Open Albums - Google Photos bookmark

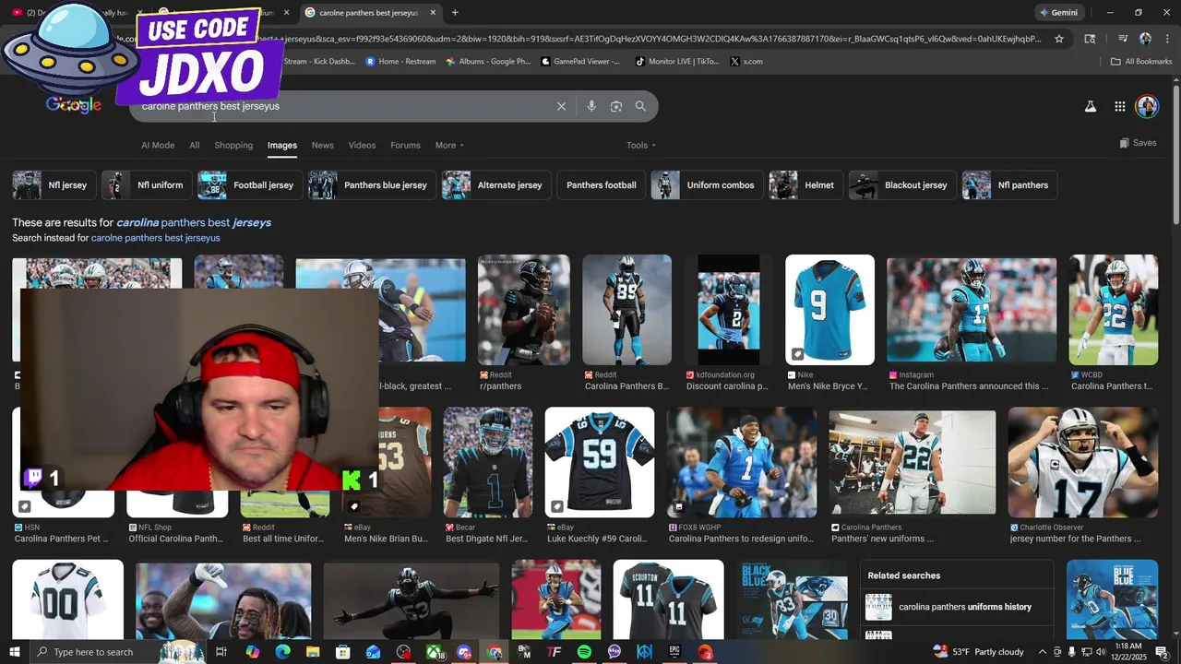488,62
